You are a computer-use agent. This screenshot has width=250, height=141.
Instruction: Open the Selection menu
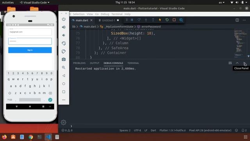click(x=79, y=14)
